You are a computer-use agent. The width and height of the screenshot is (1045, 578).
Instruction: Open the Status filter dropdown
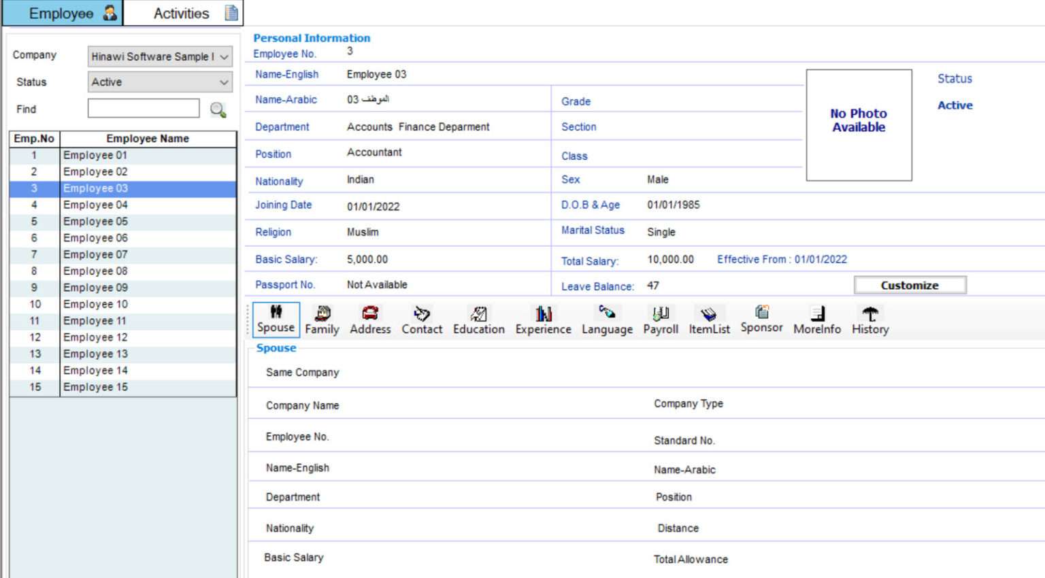224,82
